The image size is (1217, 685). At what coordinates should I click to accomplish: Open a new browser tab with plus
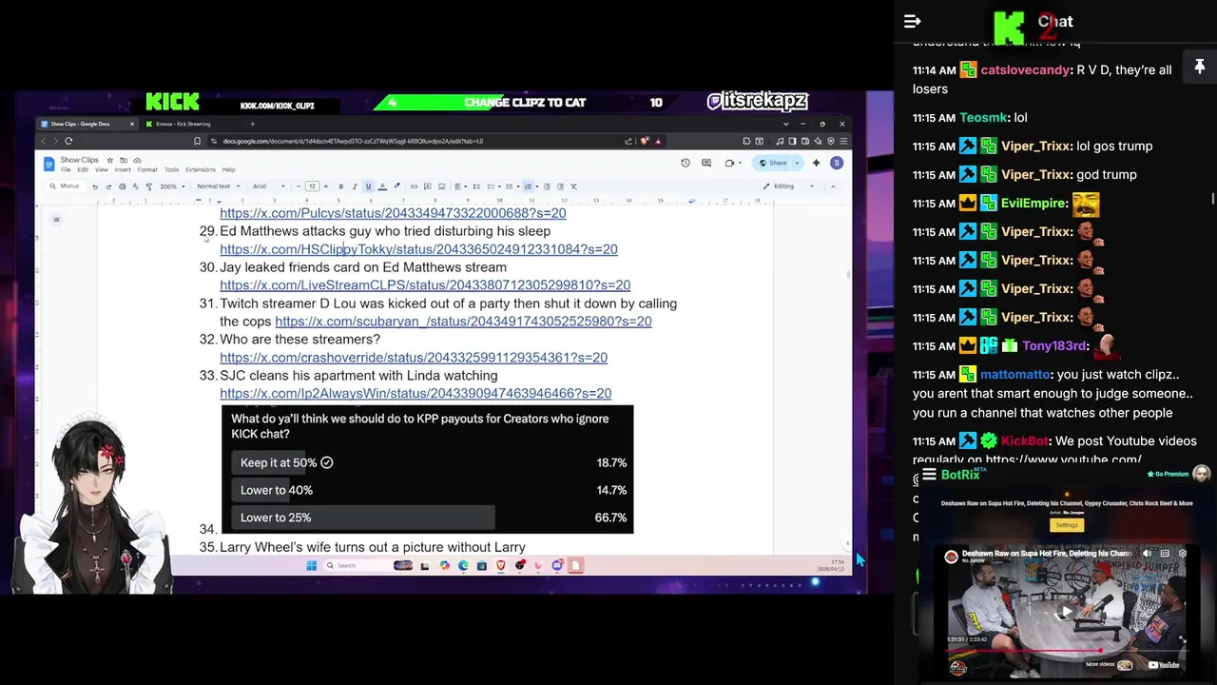pyautogui.click(x=252, y=124)
